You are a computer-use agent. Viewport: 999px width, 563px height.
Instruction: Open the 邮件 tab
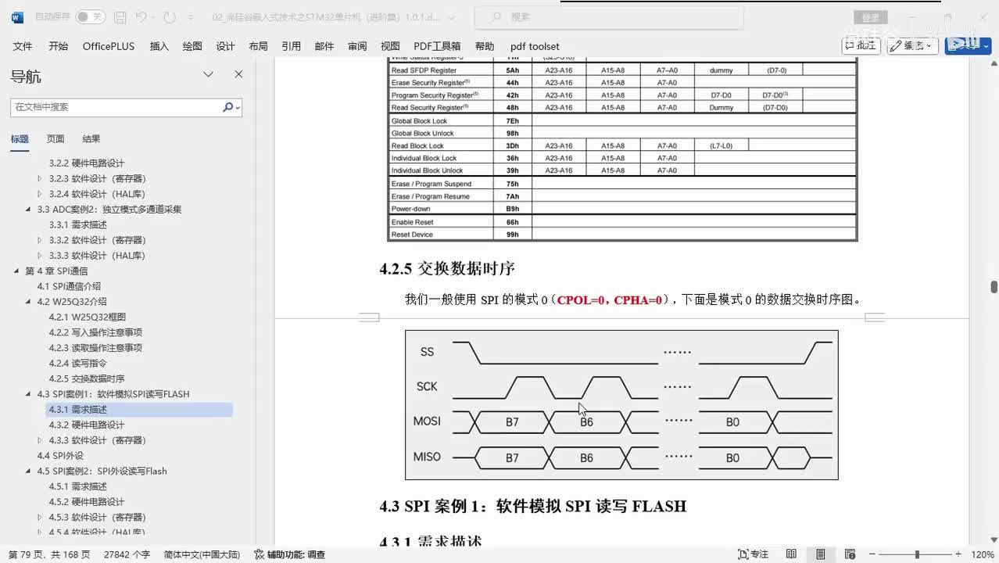point(324,46)
